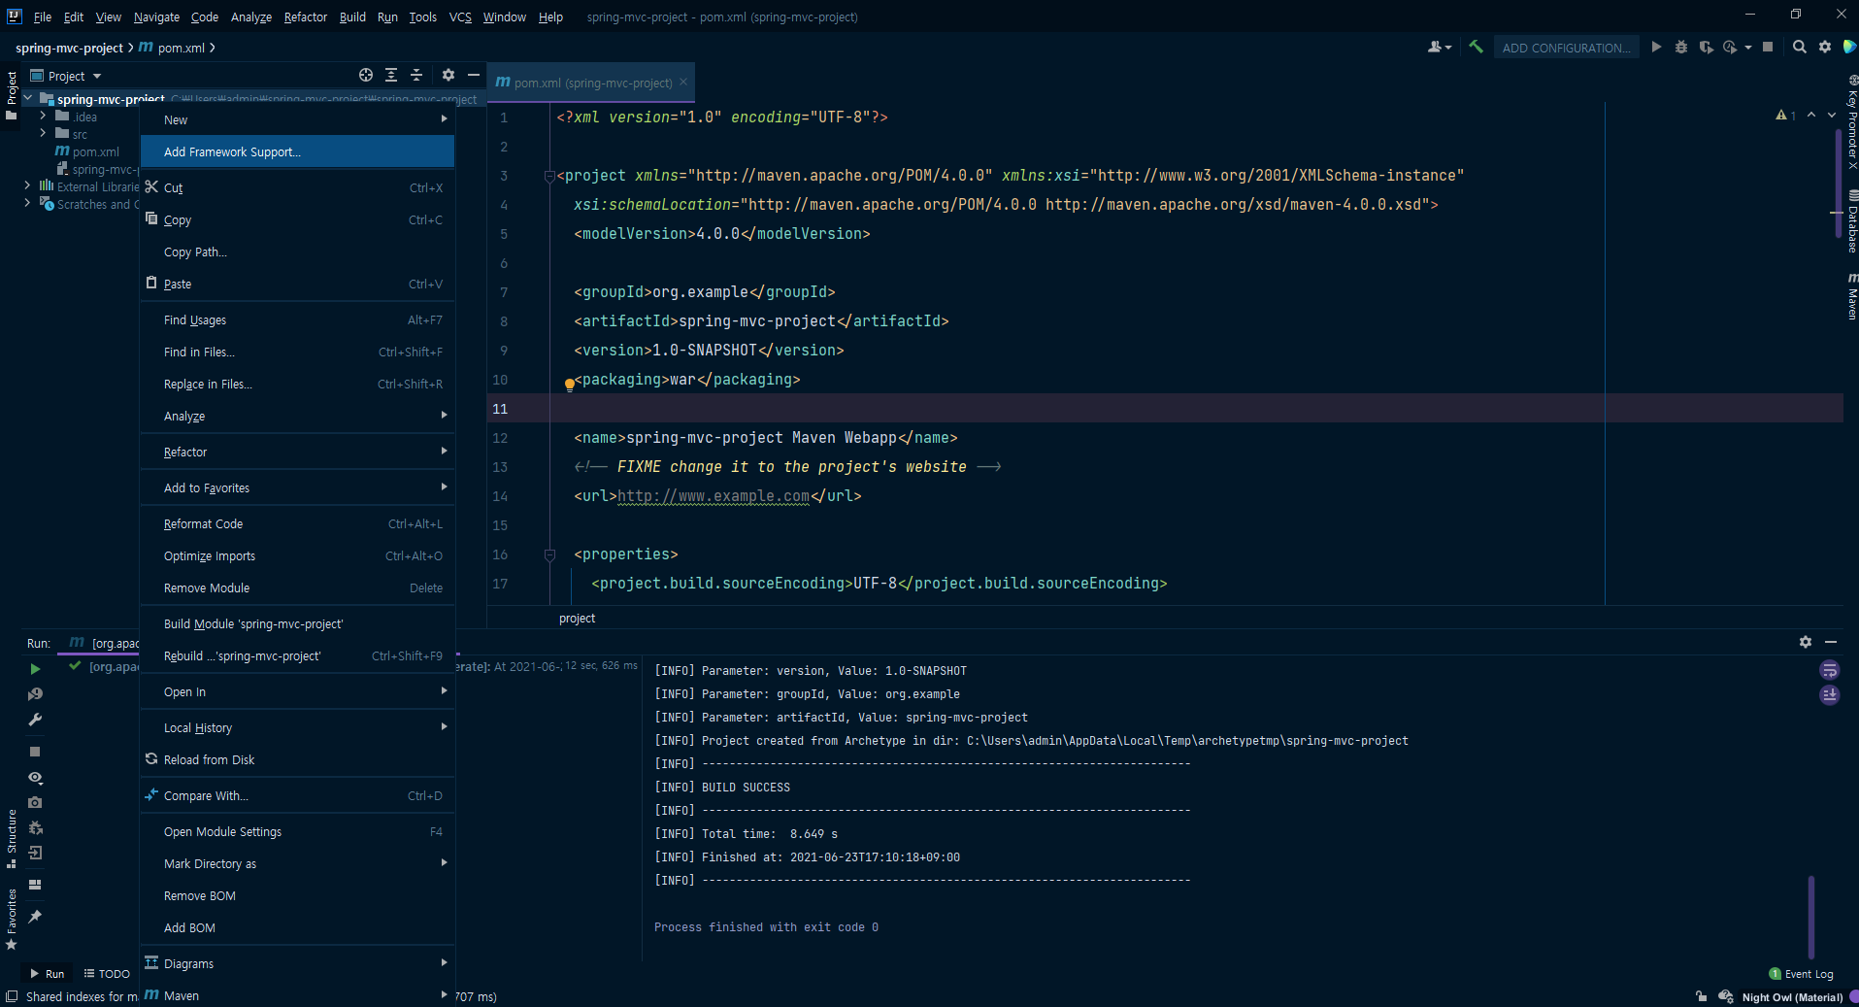
Task: Click the Debug bug icon in the top toolbar
Action: coord(1681,47)
